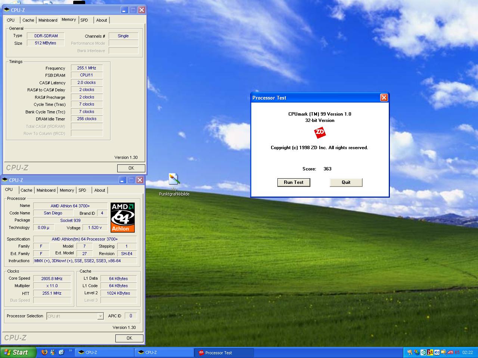Click the Channels # value Single

[123, 36]
